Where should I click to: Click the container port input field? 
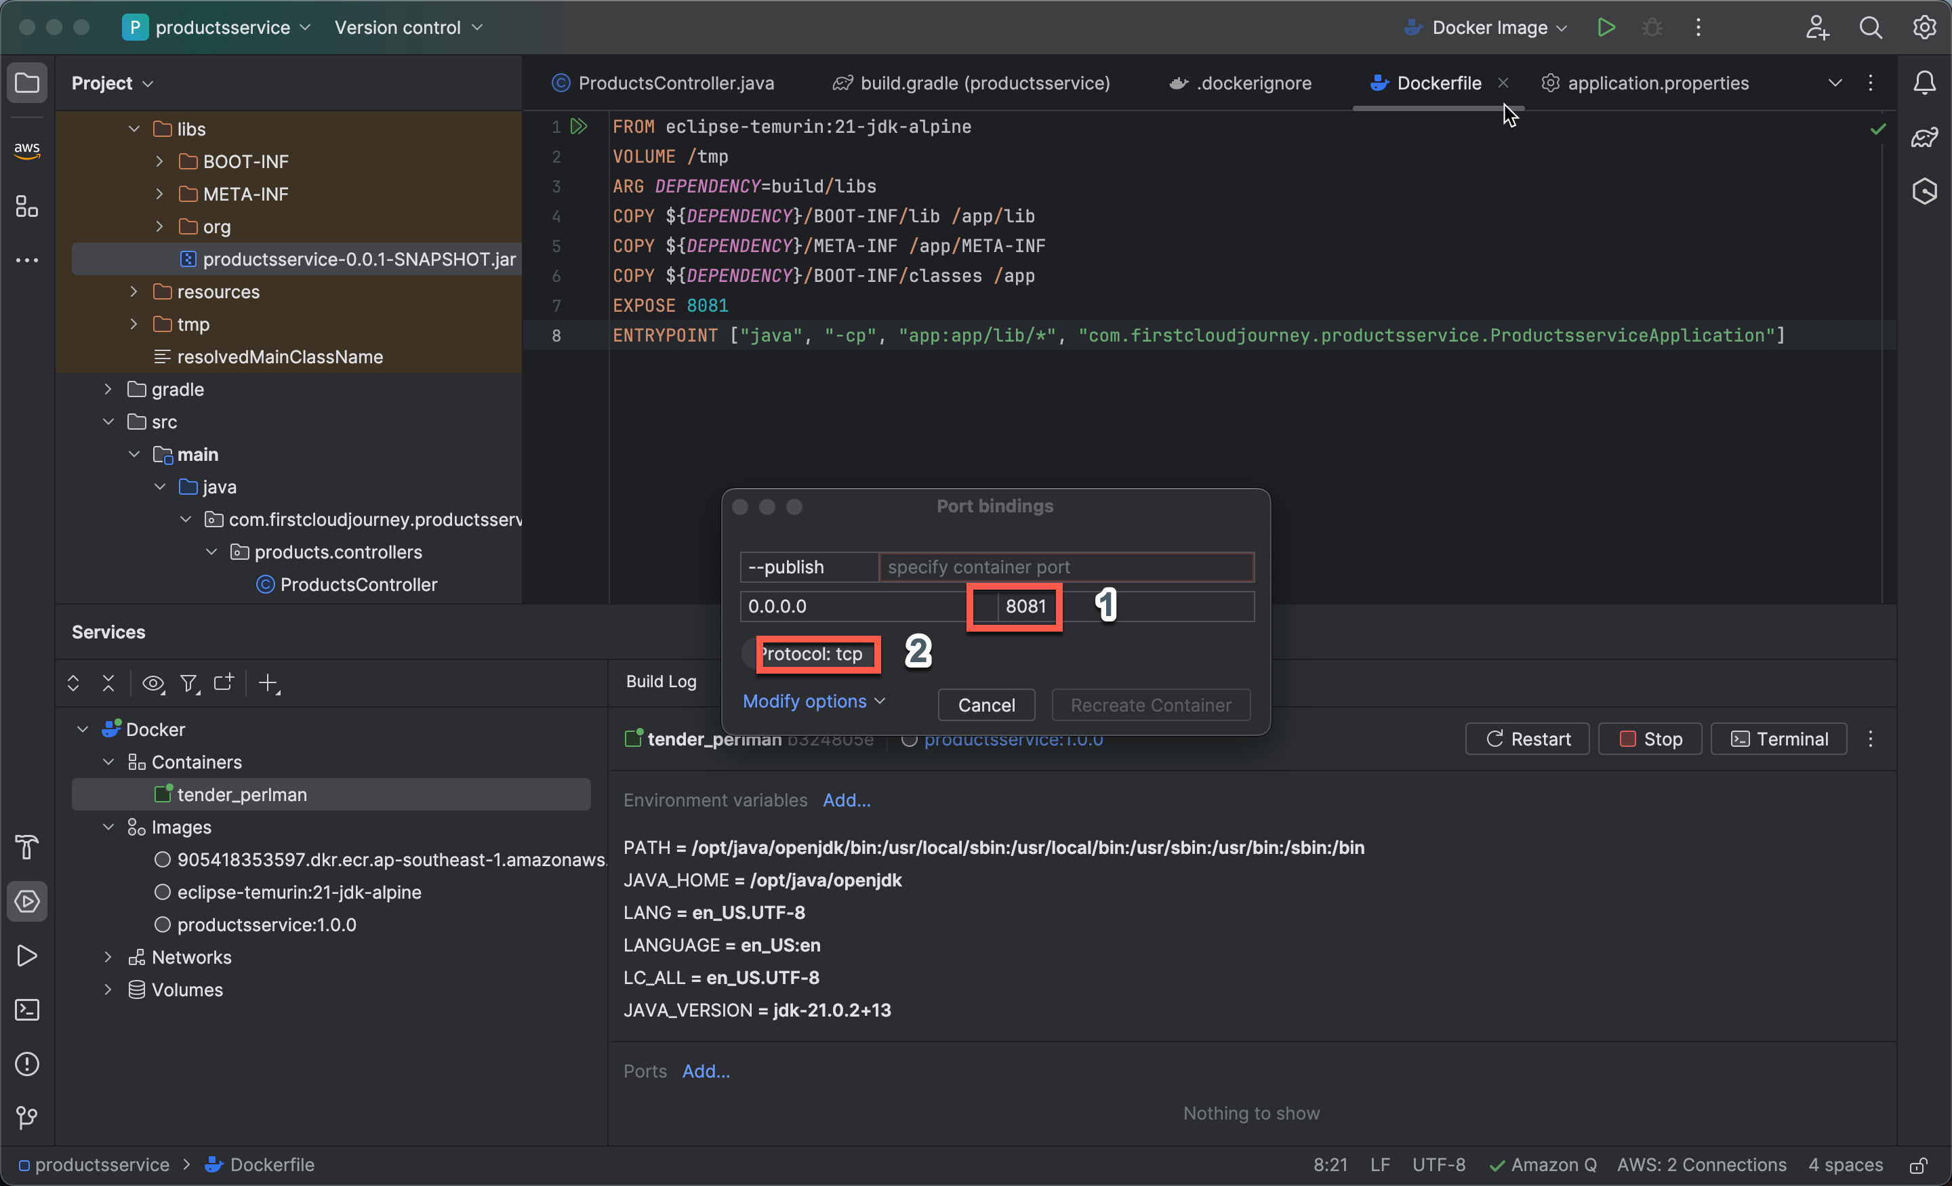point(1066,567)
